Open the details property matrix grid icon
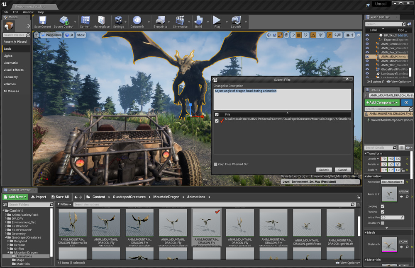Viewport: 415px width, 268px height. pyautogui.click(x=401, y=148)
